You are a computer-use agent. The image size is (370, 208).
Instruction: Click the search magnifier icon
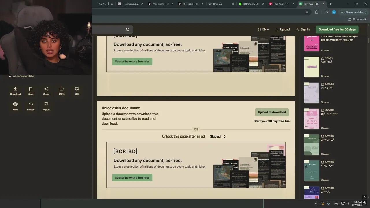[128, 29]
